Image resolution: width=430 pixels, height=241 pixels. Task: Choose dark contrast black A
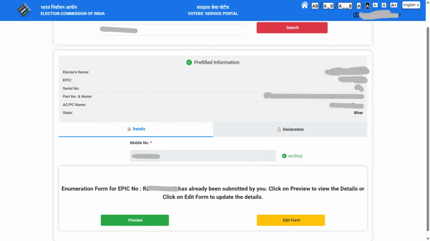367,6
